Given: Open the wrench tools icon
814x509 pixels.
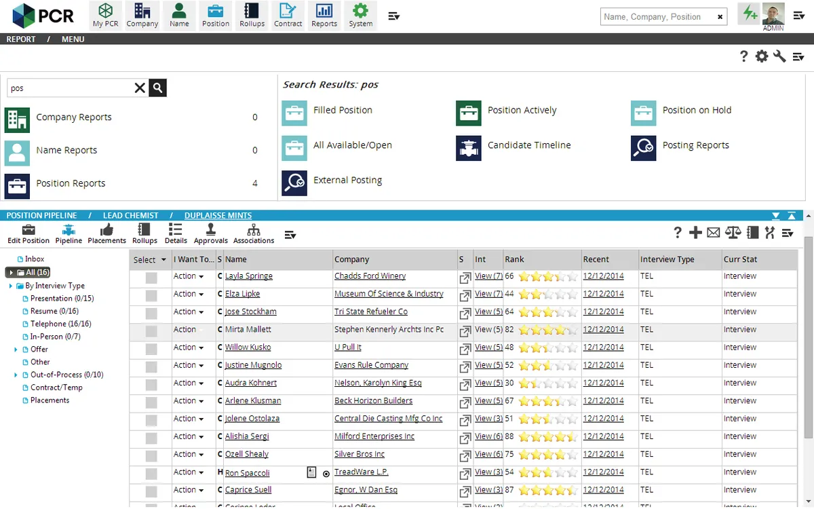Looking at the screenshot, I should (x=779, y=56).
